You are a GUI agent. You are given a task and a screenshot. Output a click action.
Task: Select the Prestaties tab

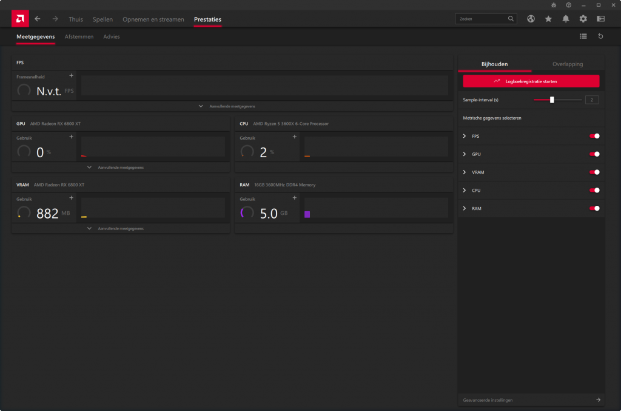[x=207, y=19]
